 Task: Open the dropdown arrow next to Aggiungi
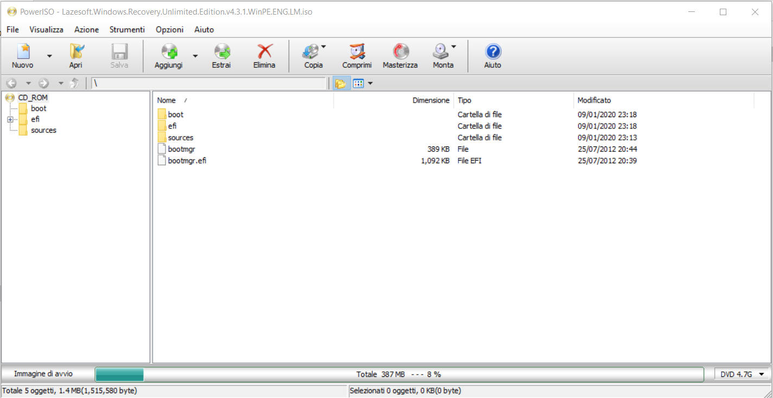[x=195, y=56]
